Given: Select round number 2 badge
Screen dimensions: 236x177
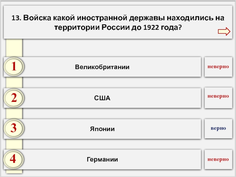Looking at the screenshot, I should 14,98.
